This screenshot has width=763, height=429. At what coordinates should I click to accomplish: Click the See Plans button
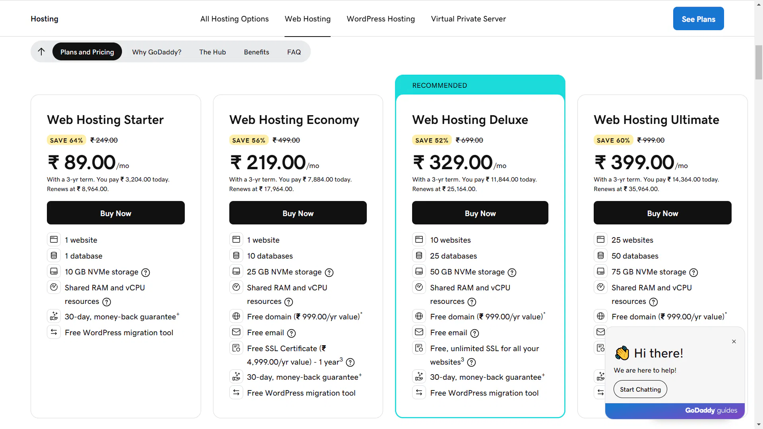pos(698,19)
